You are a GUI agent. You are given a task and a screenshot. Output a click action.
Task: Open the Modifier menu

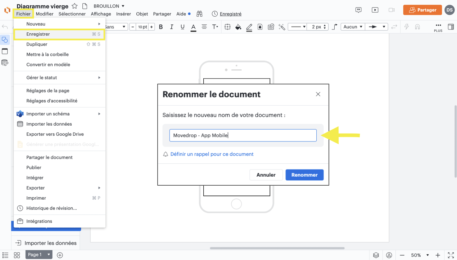pos(45,14)
